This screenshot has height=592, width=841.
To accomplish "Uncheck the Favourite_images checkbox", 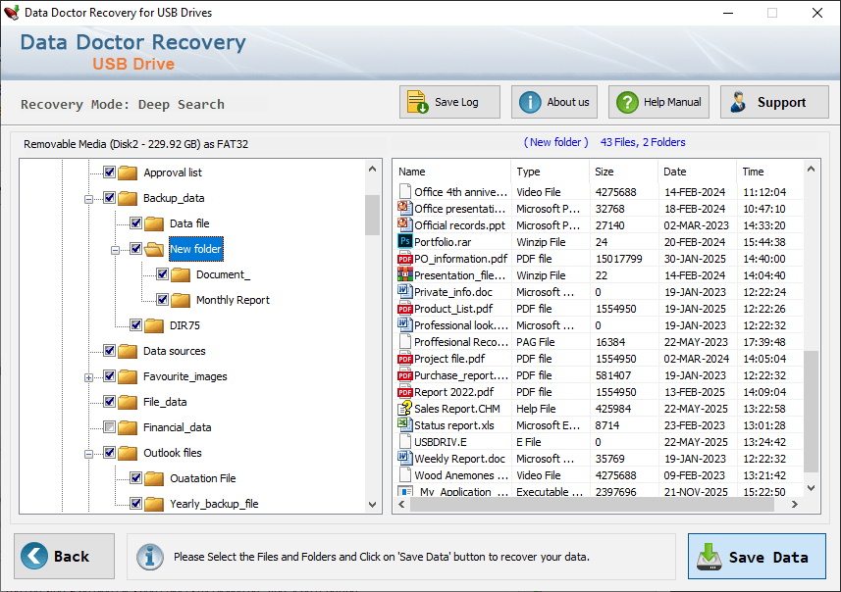I will [109, 376].
